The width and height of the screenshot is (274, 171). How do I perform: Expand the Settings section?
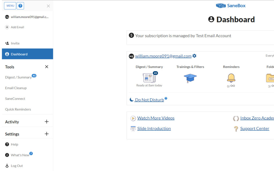tap(46, 134)
